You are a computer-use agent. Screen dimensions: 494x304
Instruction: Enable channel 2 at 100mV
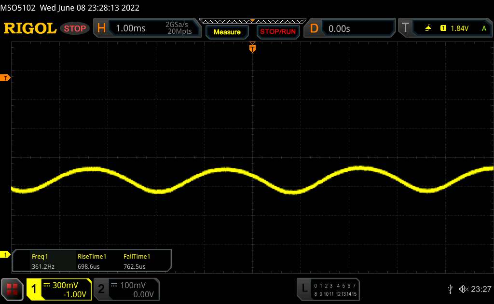click(125, 289)
